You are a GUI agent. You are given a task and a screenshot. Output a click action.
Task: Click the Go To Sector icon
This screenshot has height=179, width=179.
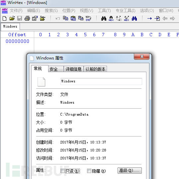157,18
